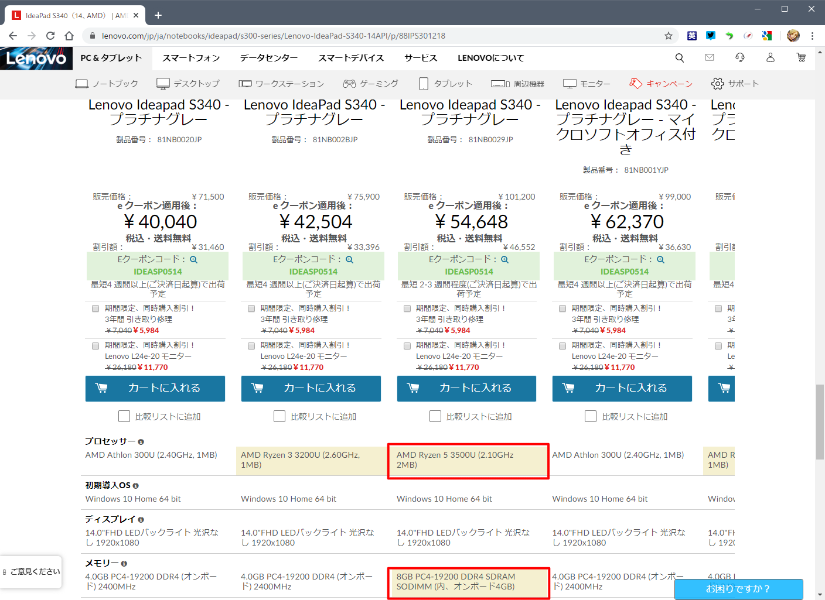Open the support headset icon in header

click(740, 57)
